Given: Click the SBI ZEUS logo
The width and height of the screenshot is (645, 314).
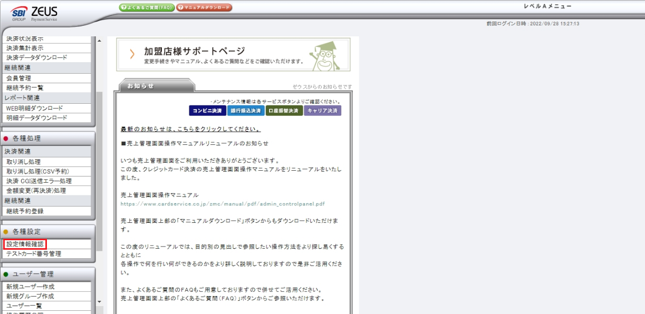Looking at the screenshot, I should tap(34, 13).
